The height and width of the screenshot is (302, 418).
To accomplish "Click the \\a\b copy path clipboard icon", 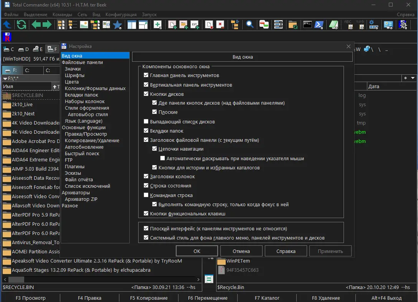I will pos(360,25).
